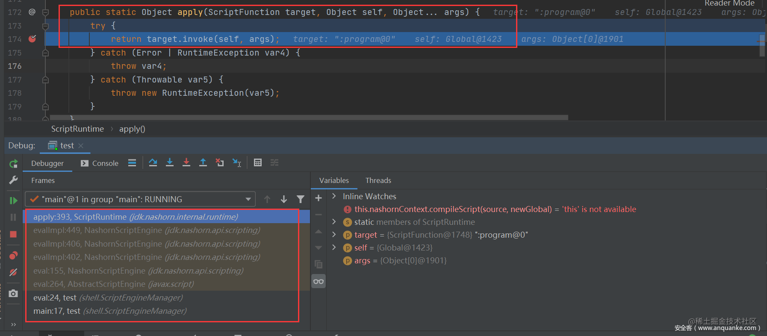The height and width of the screenshot is (336, 767).
Task: Expand hidden tool windows chevron
Action: (x=13, y=324)
